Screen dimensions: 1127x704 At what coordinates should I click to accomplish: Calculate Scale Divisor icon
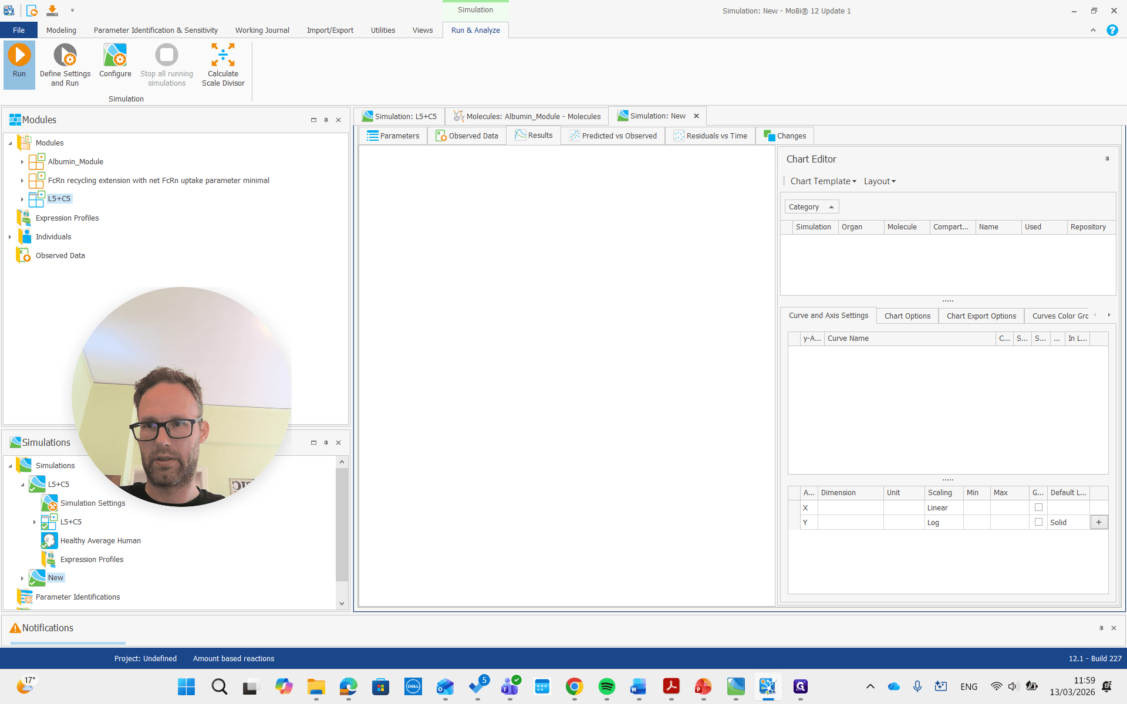tap(223, 65)
